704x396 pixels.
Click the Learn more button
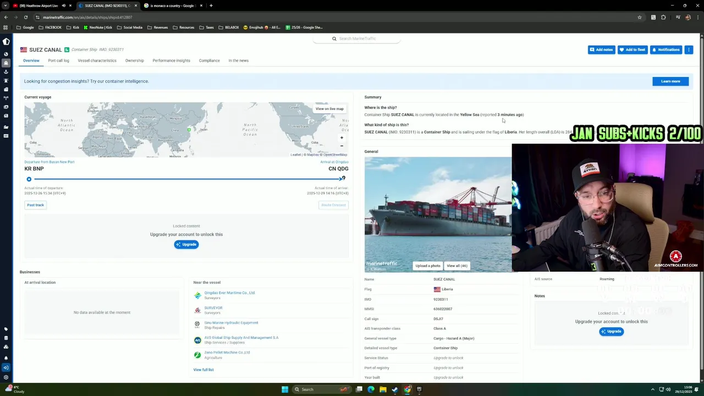pos(670,81)
